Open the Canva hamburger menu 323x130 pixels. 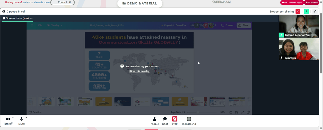32,25
